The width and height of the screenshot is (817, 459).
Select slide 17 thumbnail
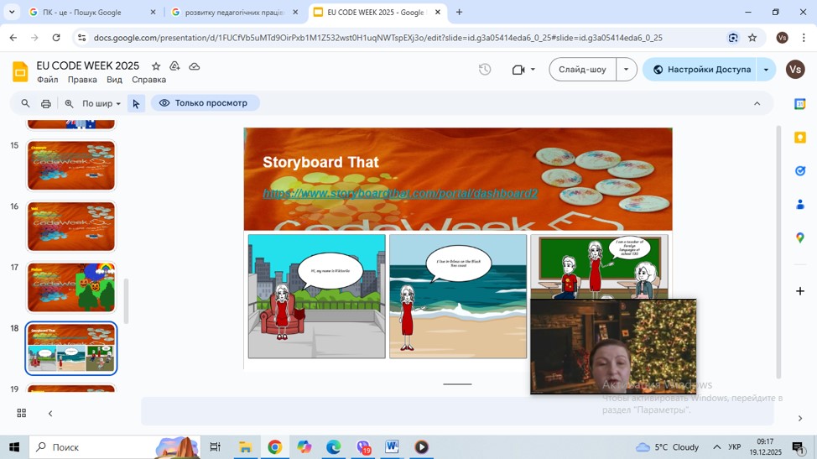tap(71, 287)
